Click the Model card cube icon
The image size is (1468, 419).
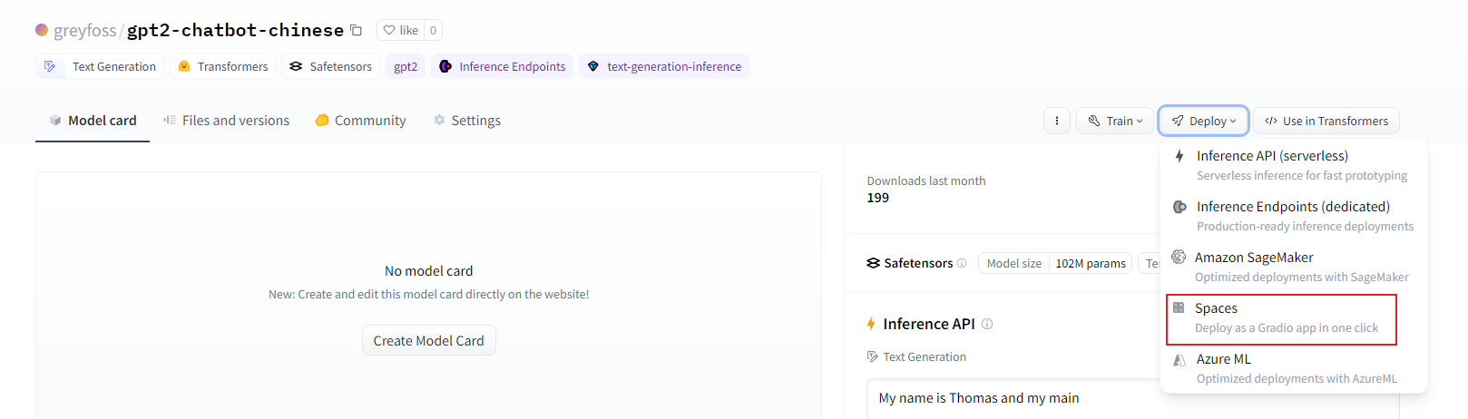click(55, 120)
